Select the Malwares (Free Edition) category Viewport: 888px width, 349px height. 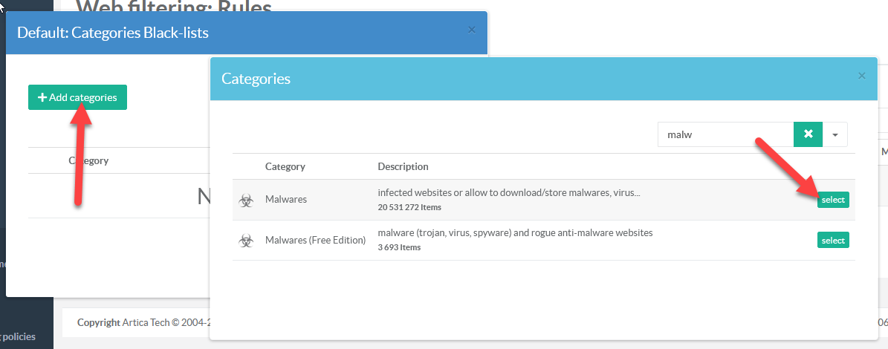point(833,240)
